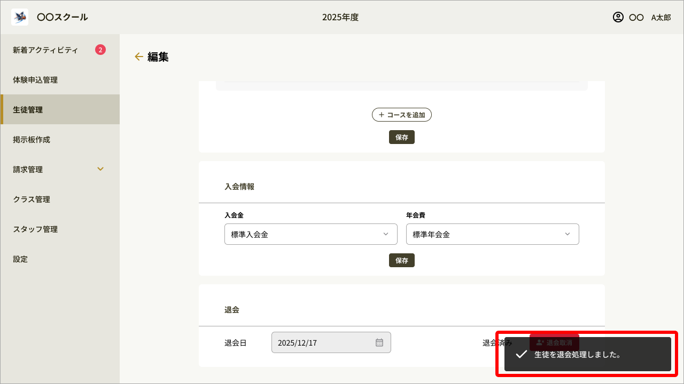Screen dimensions: 684x384
Task: Go to 体験申込管理 page
Action: pyautogui.click(x=35, y=80)
